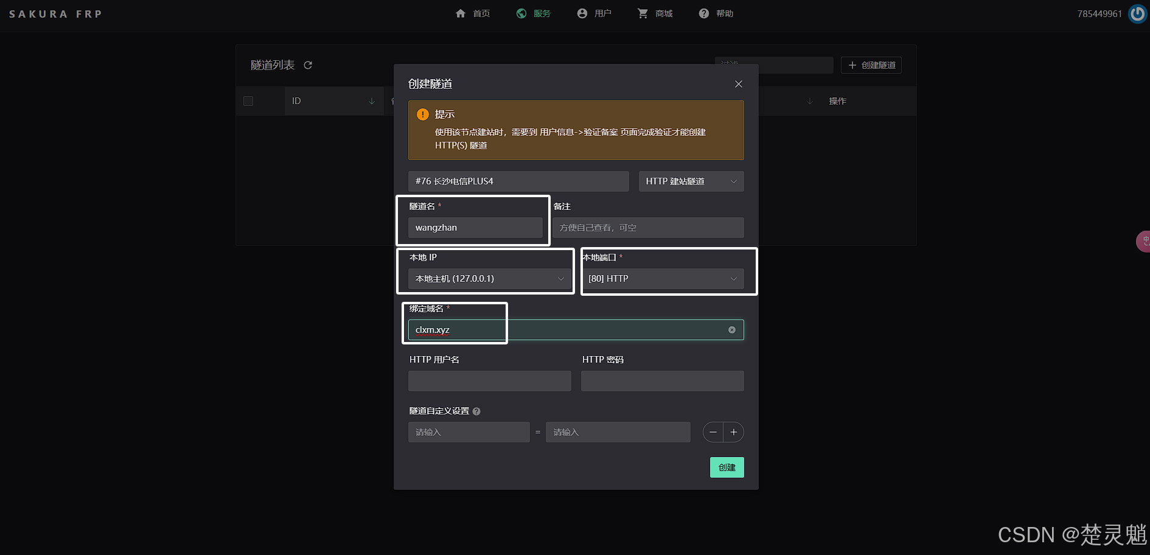This screenshot has width=1150, height=555.
Task: Refresh the tunnel list with the reload icon
Action: pos(308,65)
